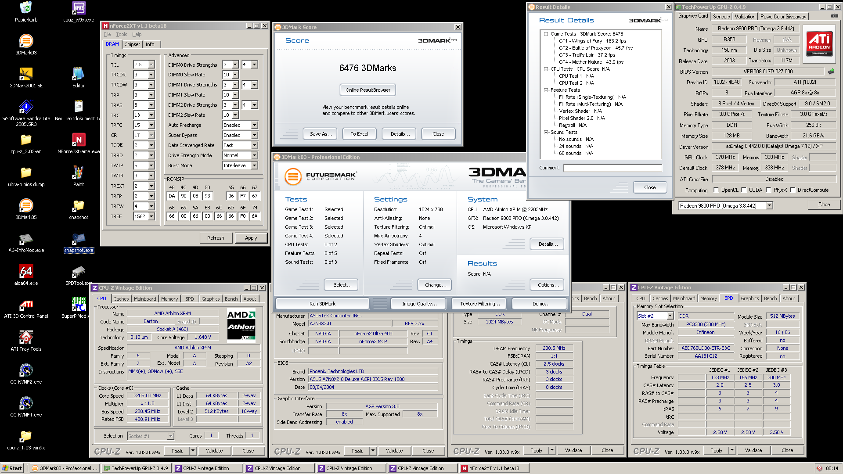Enable PhysX checkbox in GPU-Z
The width and height of the screenshot is (843, 474).
click(769, 190)
